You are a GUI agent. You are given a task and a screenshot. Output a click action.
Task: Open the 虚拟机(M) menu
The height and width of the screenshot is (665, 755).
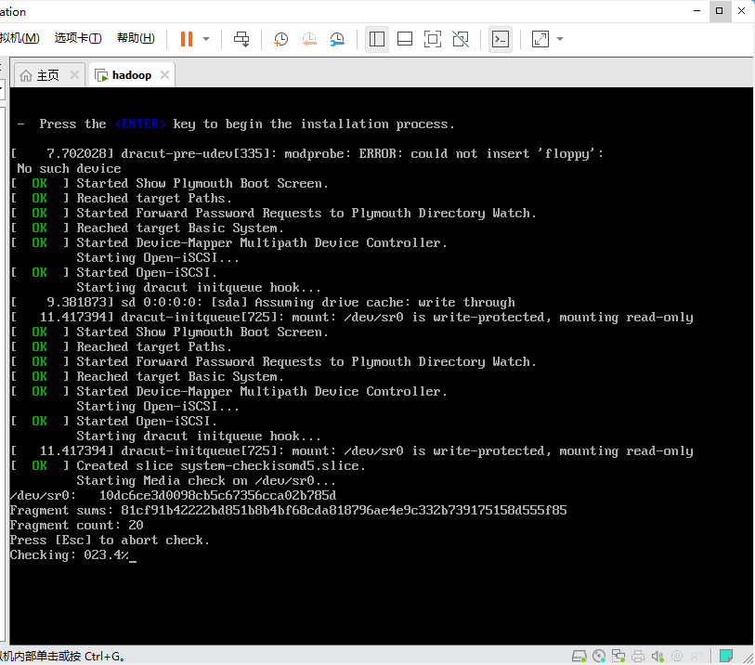click(x=20, y=38)
